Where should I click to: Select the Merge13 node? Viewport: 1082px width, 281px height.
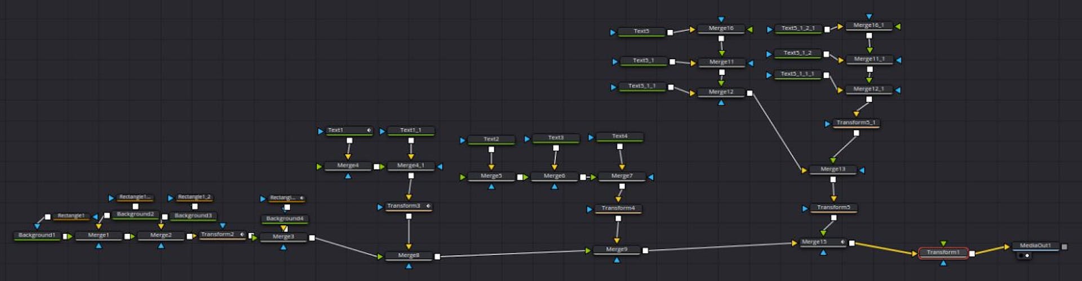pyautogui.click(x=832, y=169)
